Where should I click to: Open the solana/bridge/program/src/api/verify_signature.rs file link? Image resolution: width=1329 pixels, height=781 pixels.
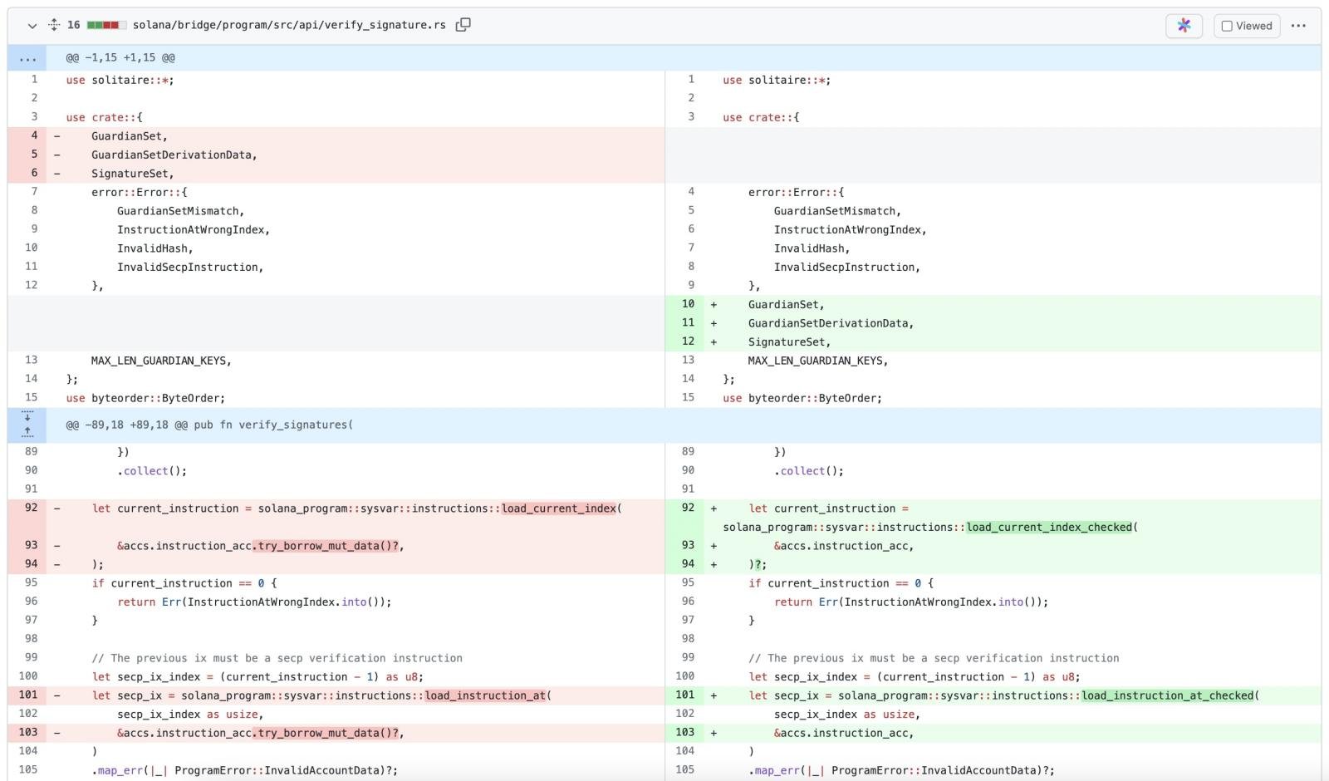tap(289, 25)
